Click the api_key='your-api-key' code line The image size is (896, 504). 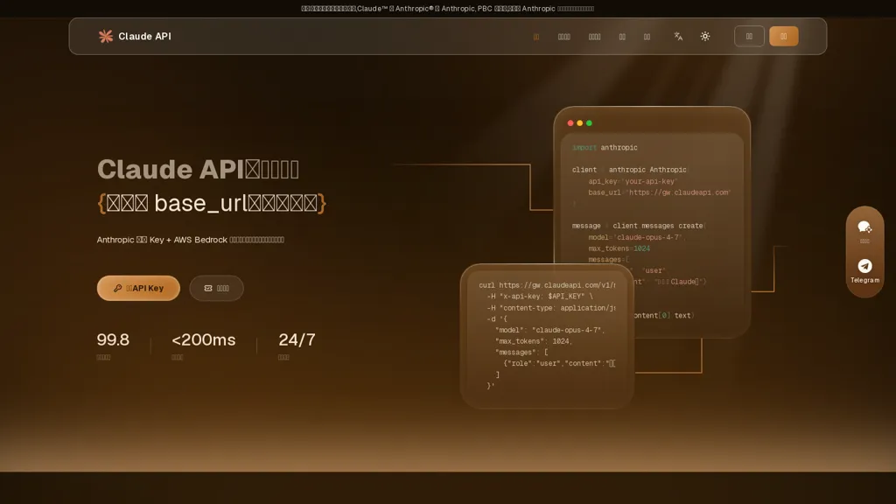tap(633, 181)
